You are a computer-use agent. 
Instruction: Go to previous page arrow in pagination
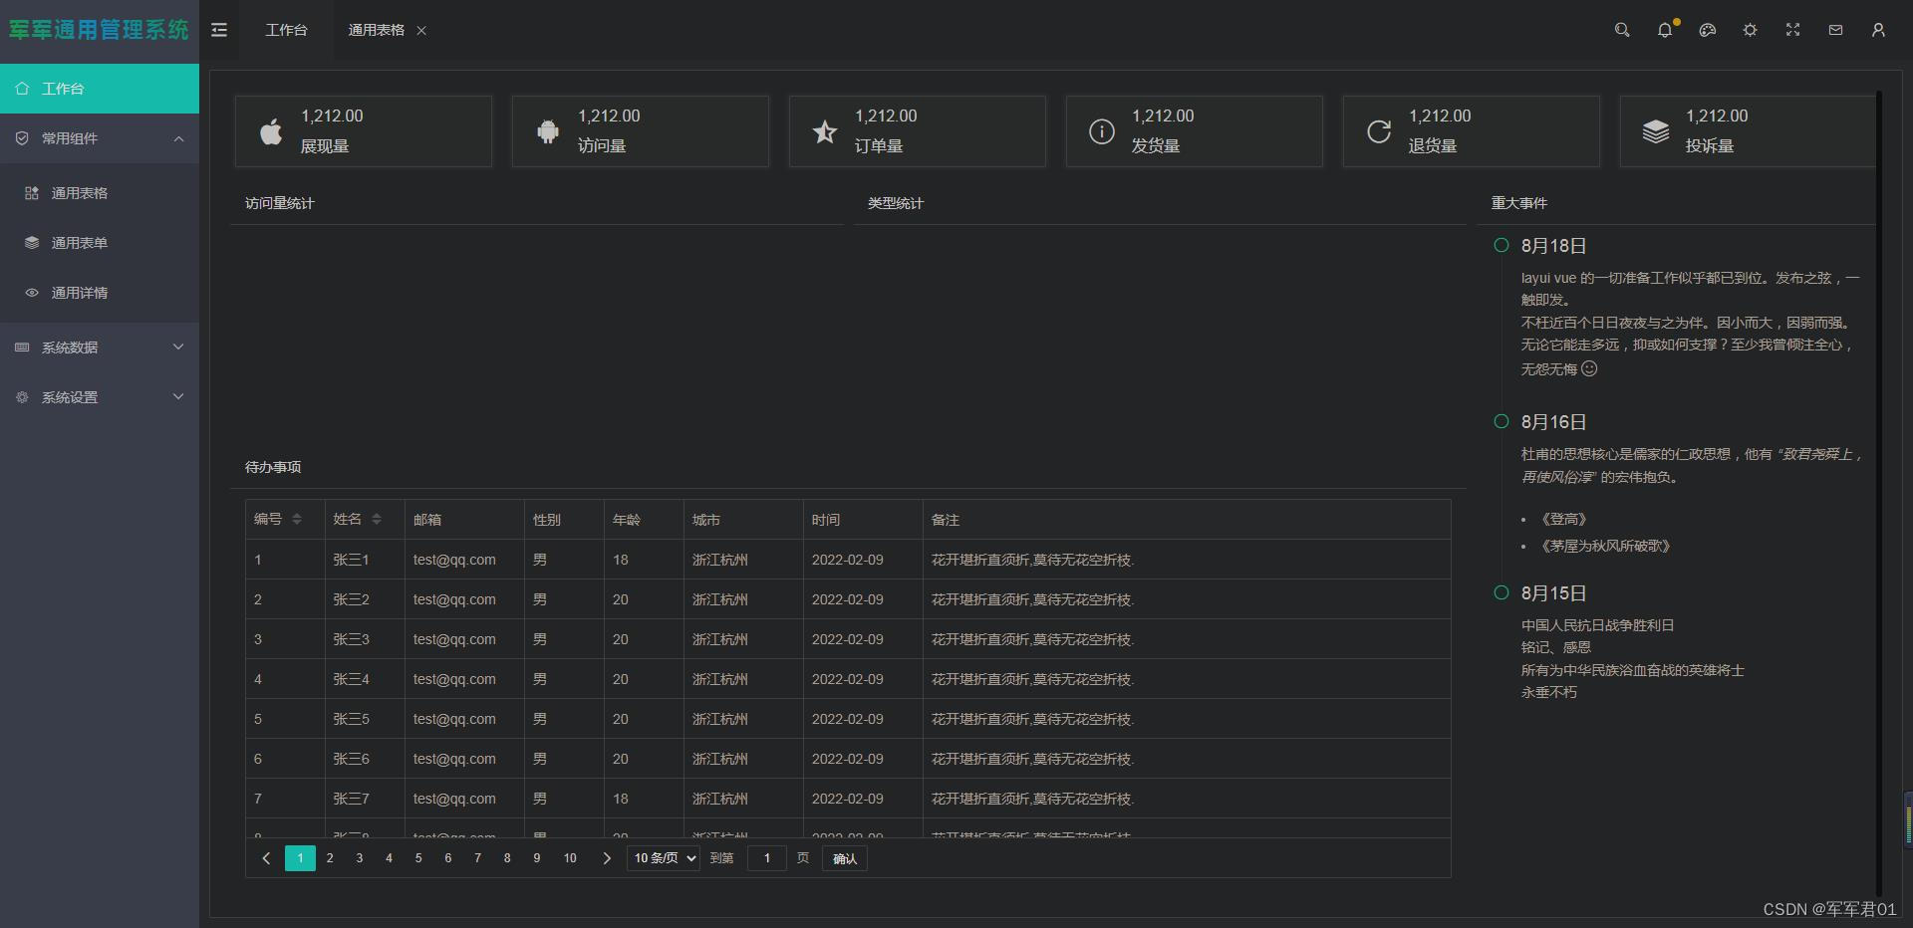pos(266,858)
